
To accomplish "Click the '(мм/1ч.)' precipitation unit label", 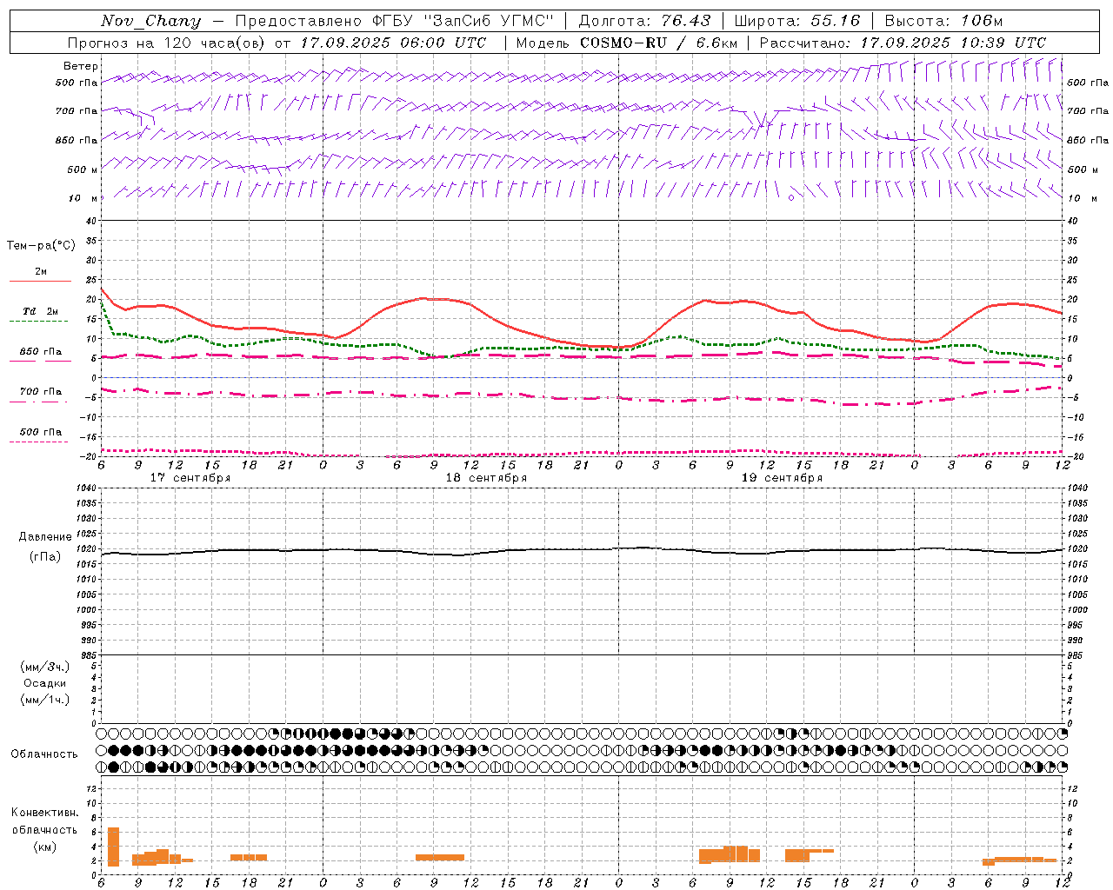I will click(45, 700).
